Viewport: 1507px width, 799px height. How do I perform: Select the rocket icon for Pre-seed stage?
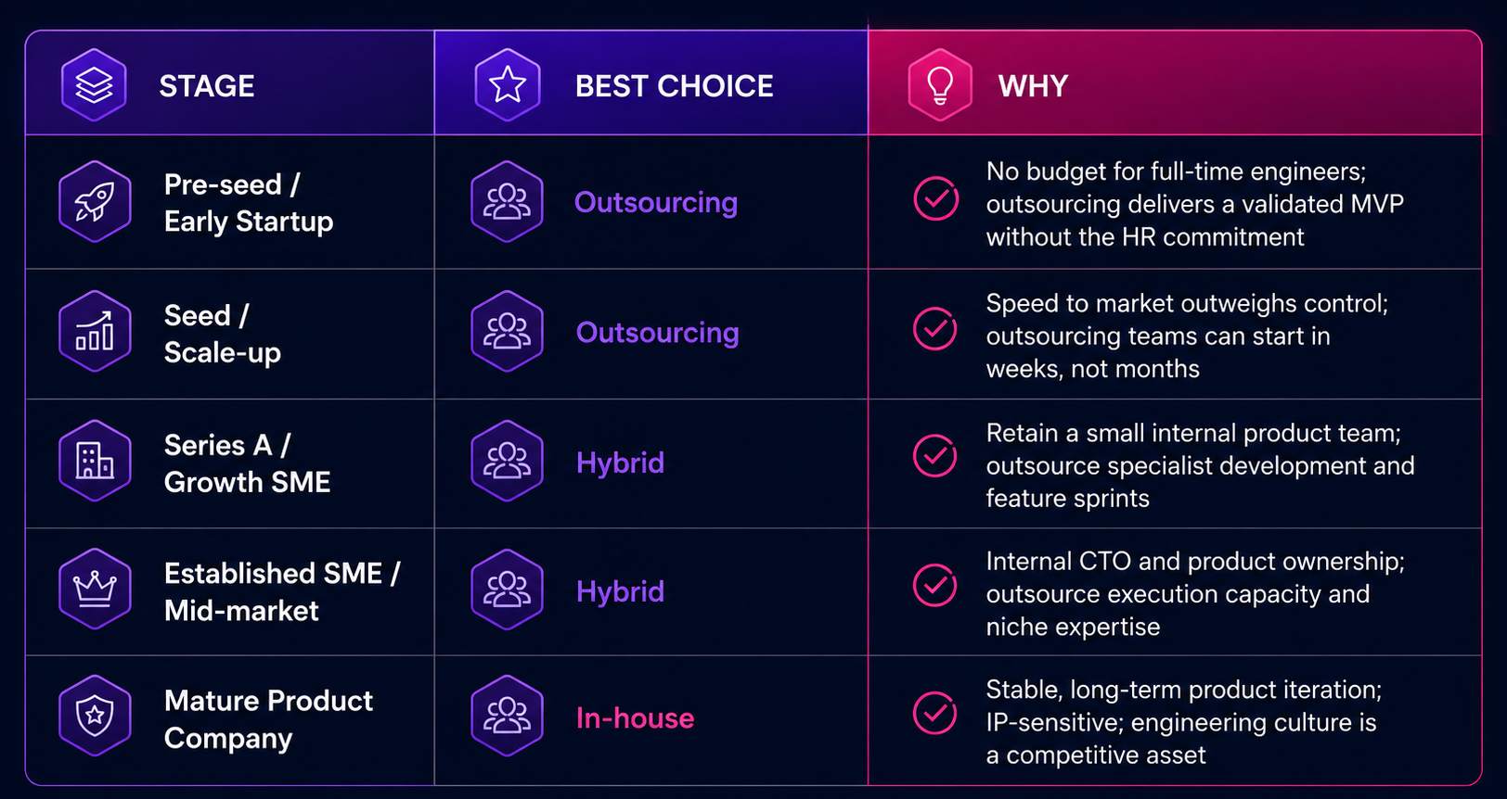tap(95, 202)
